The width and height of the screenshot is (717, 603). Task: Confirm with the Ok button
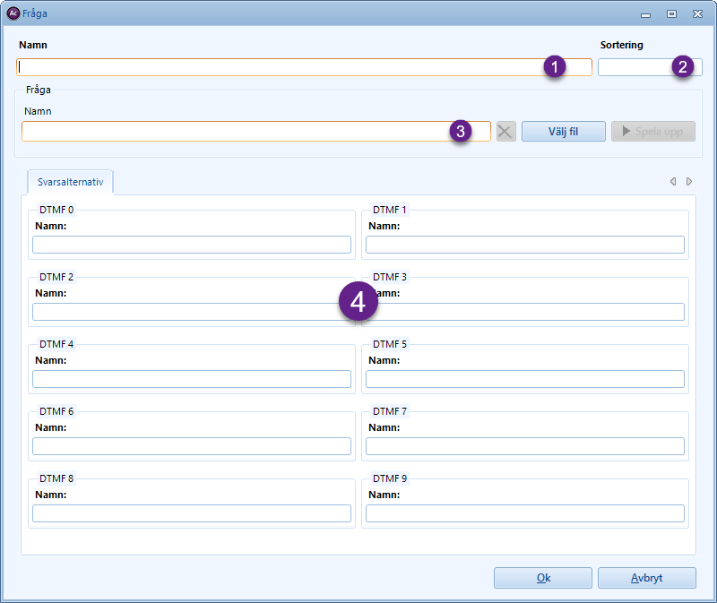tap(543, 578)
